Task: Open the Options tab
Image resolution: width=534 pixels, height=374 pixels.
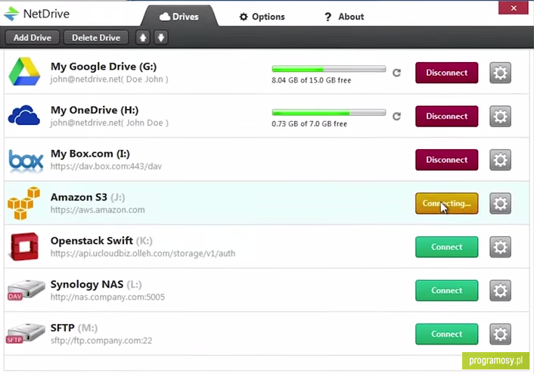Action: pos(262,17)
